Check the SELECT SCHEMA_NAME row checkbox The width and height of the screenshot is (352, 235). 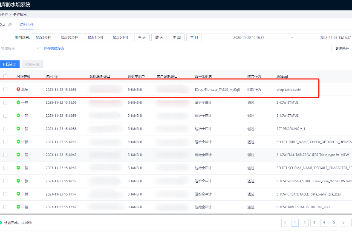(6, 168)
